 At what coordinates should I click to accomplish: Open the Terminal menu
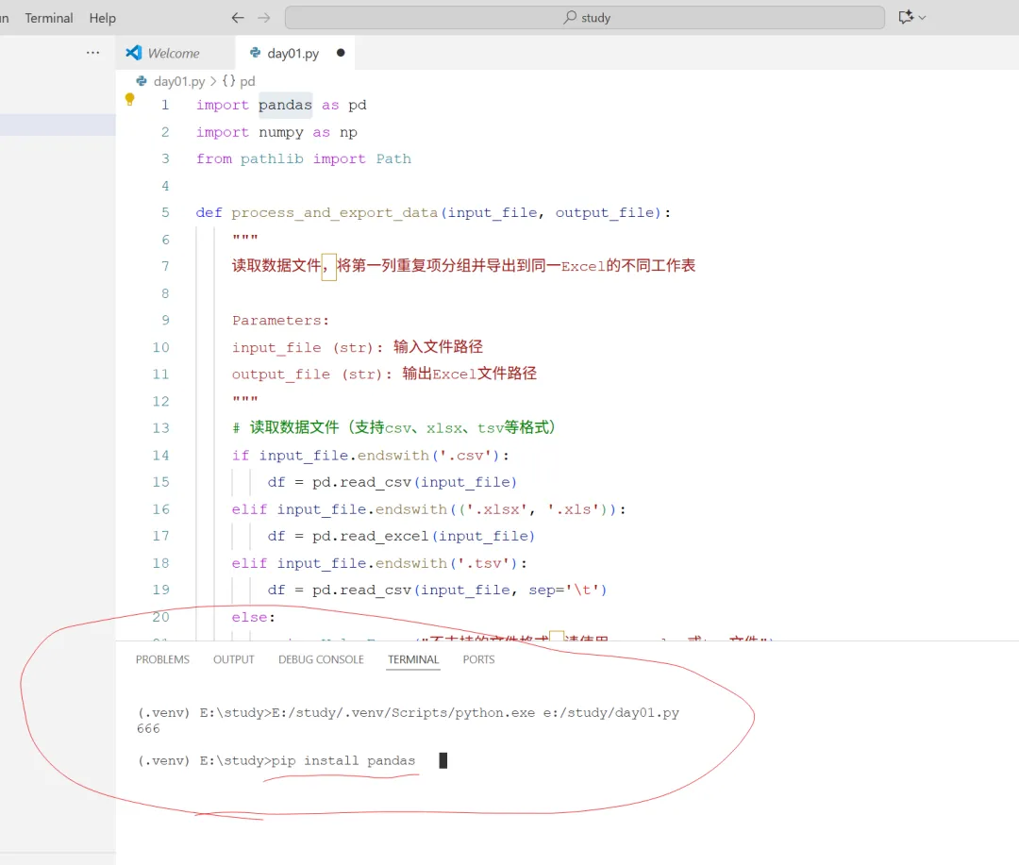pyautogui.click(x=49, y=18)
